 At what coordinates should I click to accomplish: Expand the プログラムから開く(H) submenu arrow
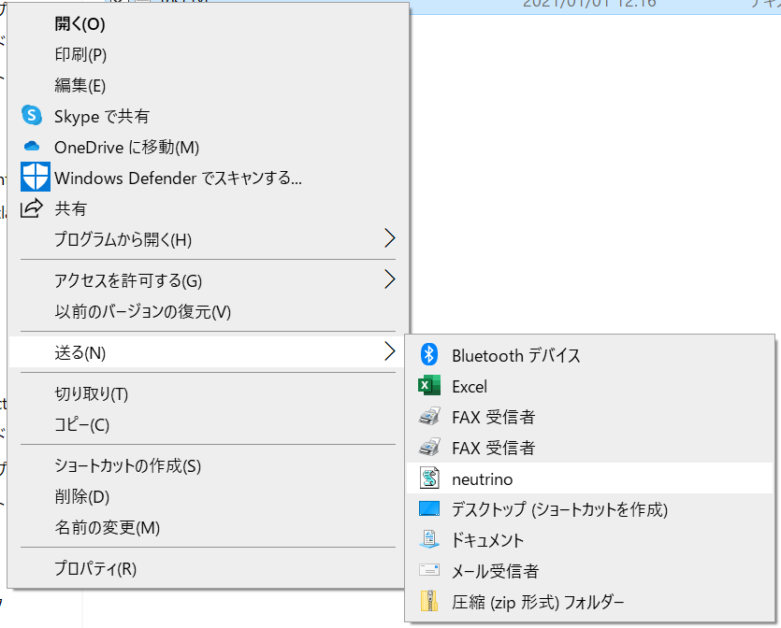390,238
